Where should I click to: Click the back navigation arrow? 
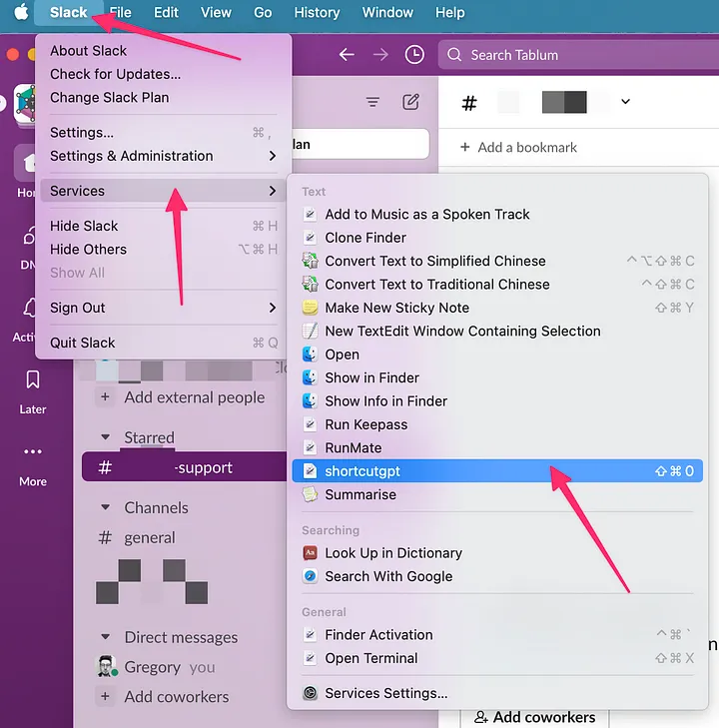click(x=347, y=55)
